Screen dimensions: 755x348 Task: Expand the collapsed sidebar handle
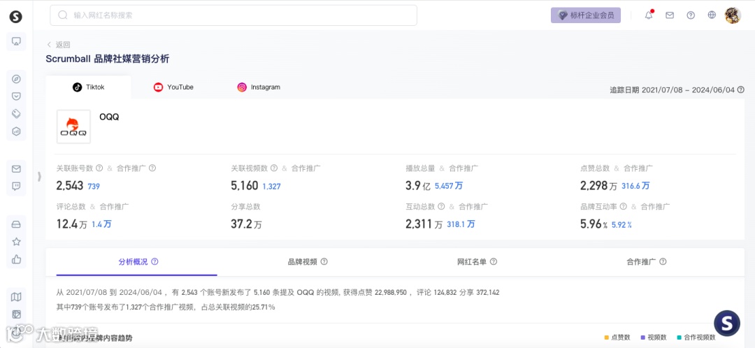point(39,176)
